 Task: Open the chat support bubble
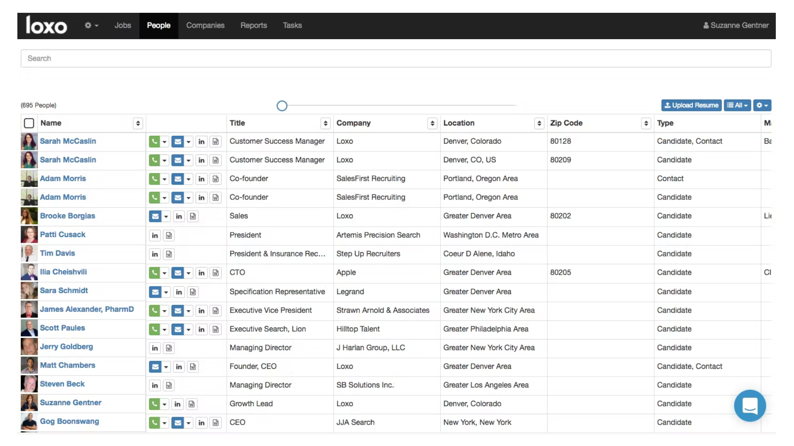[750, 406]
